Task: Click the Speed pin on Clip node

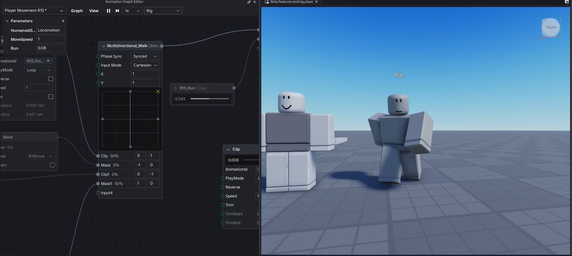Action: 223,196
